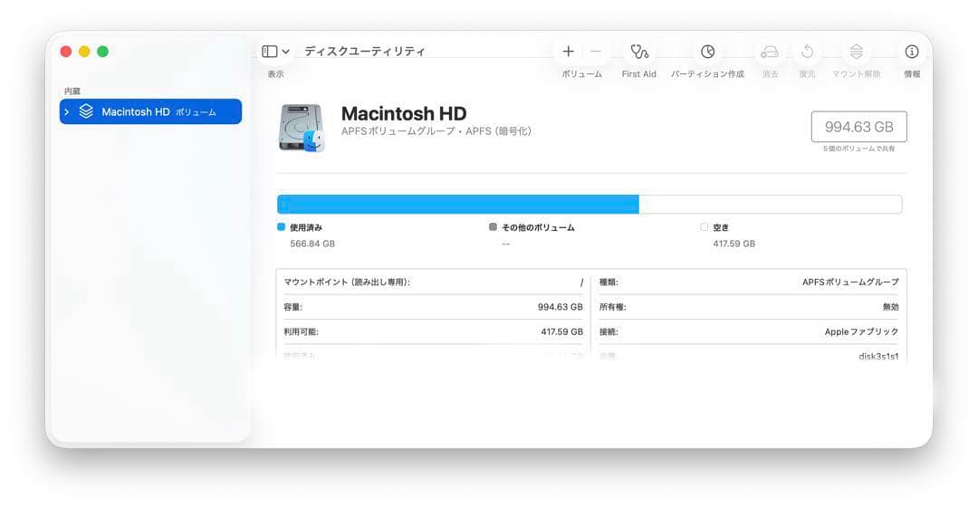
Task: Run First Aid stethoscope icon
Action: [x=639, y=52]
